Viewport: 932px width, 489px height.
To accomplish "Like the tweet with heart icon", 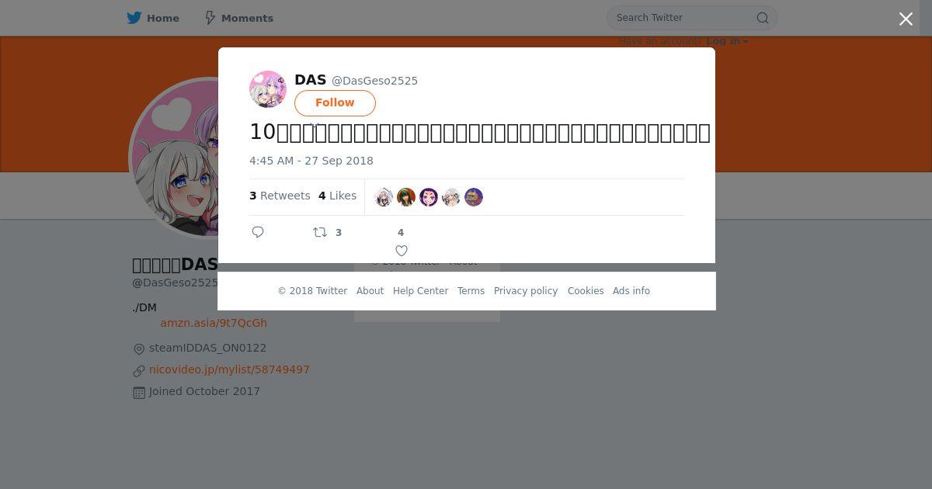I will pos(402,251).
